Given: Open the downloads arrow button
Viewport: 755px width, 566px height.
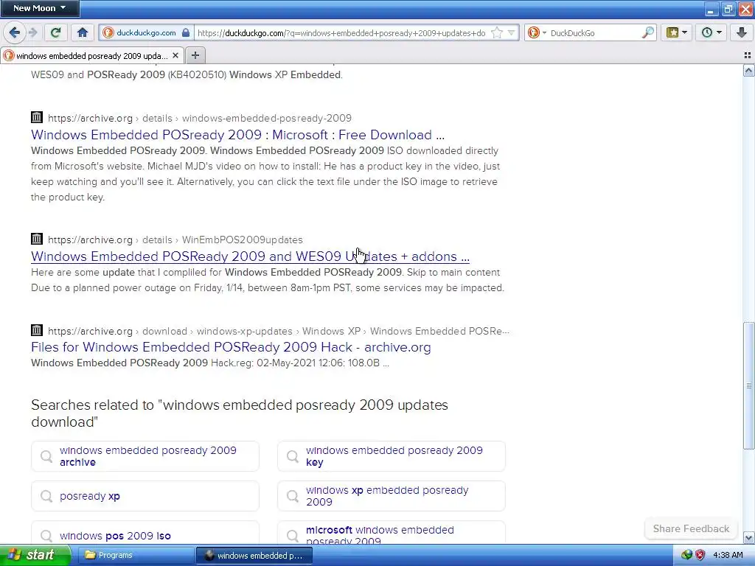Looking at the screenshot, I should pyautogui.click(x=742, y=32).
